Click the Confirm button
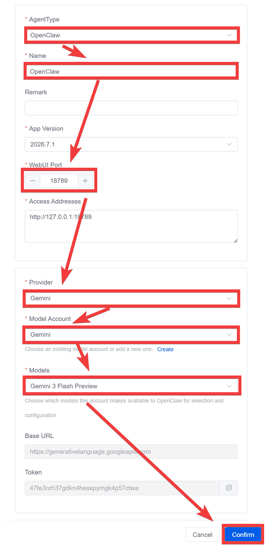 243,535
